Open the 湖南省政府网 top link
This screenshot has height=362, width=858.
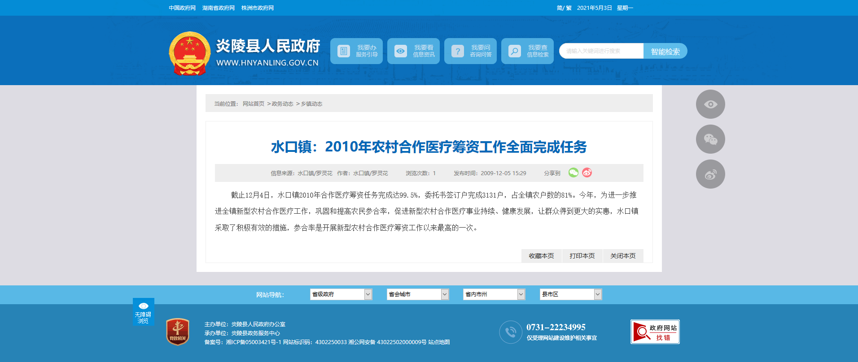pyautogui.click(x=219, y=8)
